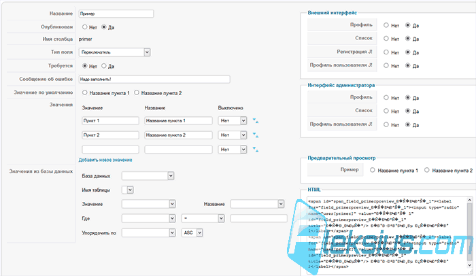Click the Название input field
The width and height of the screenshot is (476, 276).
[116, 14]
